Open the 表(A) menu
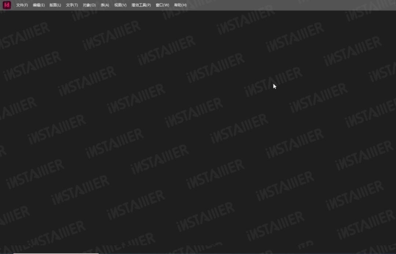Screen dimensions: 396x254 pyautogui.click(x=105, y=5)
